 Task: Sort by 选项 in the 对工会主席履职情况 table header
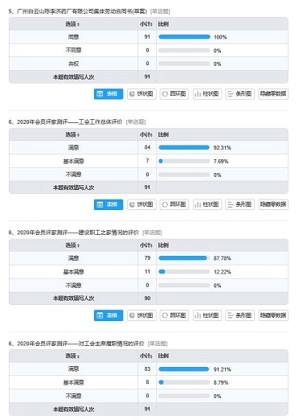pyautogui.click(x=72, y=356)
